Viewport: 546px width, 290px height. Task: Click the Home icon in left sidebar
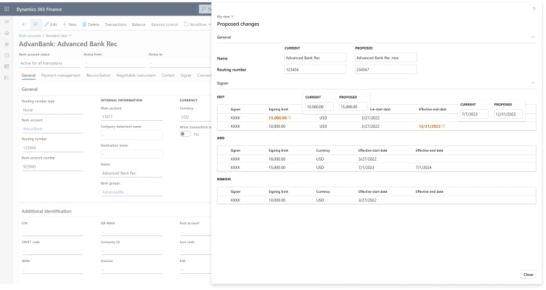coord(7,33)
